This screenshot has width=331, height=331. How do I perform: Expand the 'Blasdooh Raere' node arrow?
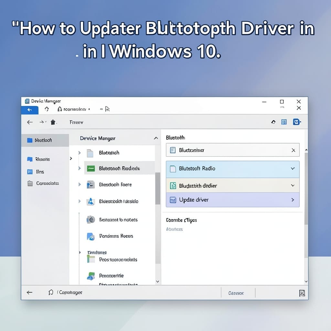pyautogui.click(x=80, y=185)
